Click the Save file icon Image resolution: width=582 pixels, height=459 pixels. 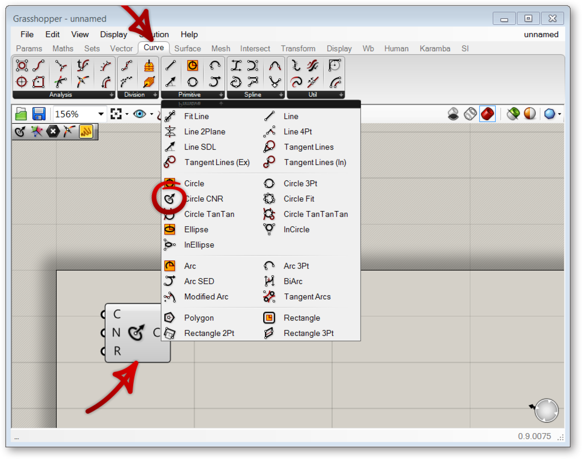[39, 114]
